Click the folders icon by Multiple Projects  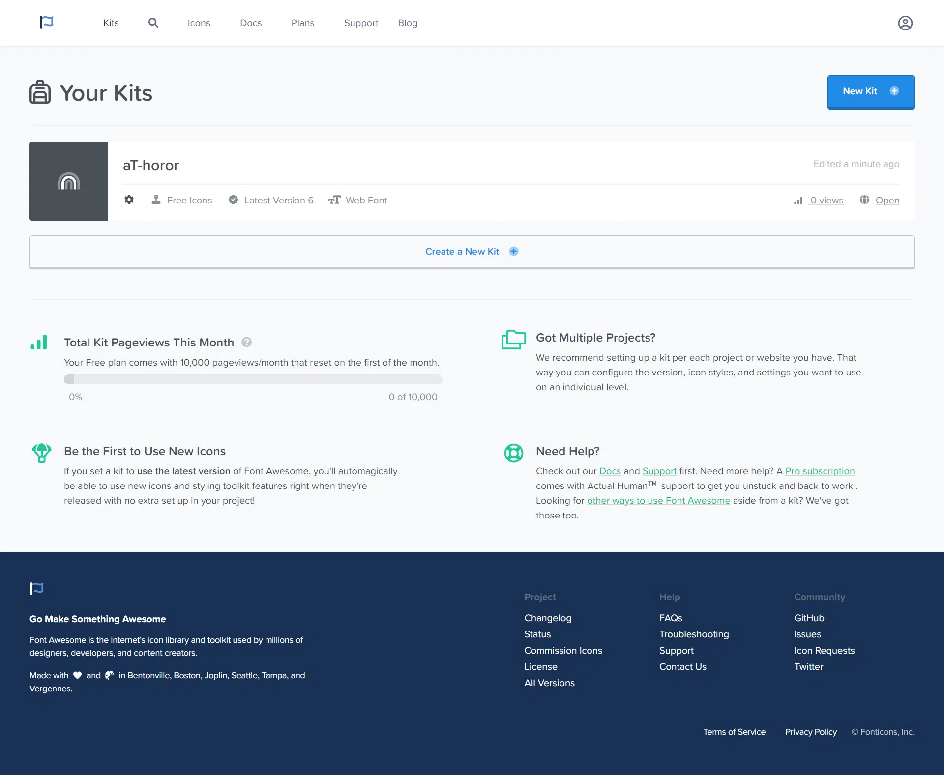(514, 340)
